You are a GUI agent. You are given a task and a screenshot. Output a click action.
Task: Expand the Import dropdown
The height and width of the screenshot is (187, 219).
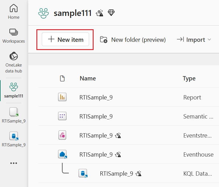pos(194,40)
